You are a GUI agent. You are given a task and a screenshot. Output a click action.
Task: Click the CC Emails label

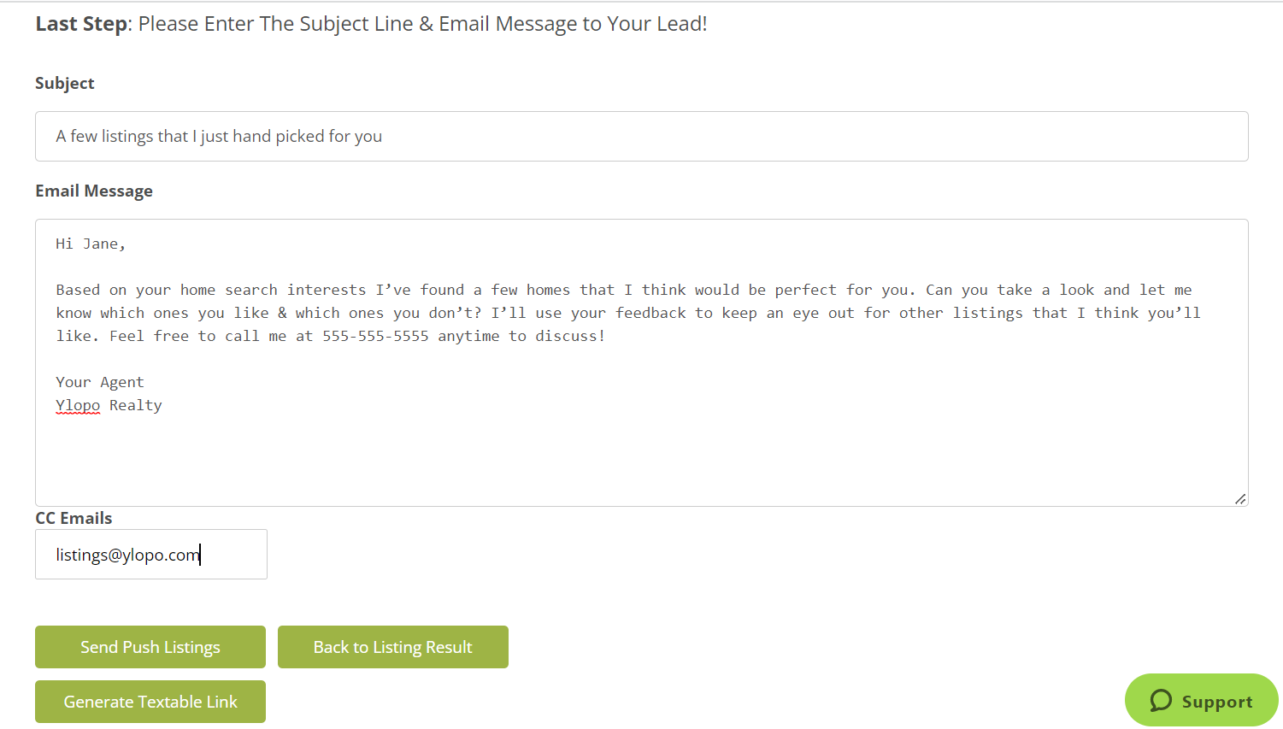click(x=74, y=518)
